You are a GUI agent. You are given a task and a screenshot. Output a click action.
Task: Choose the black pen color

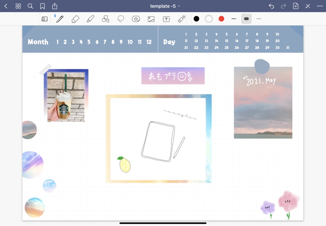[x=196, y=19]
